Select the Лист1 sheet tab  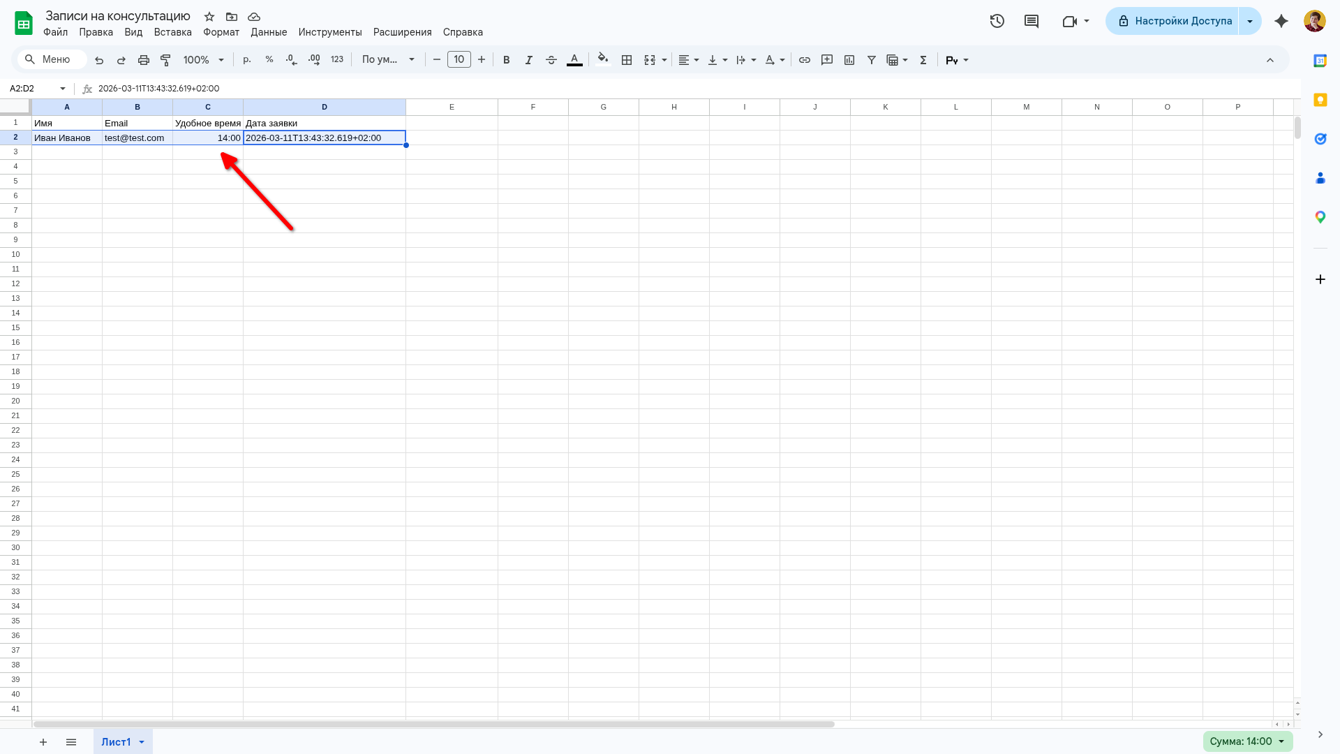point(116,741)
